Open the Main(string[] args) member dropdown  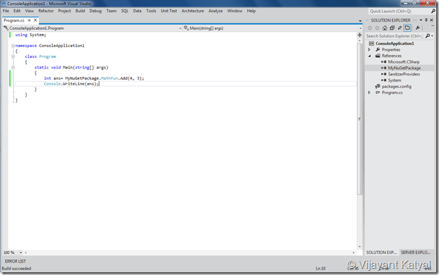coord(361,28)
